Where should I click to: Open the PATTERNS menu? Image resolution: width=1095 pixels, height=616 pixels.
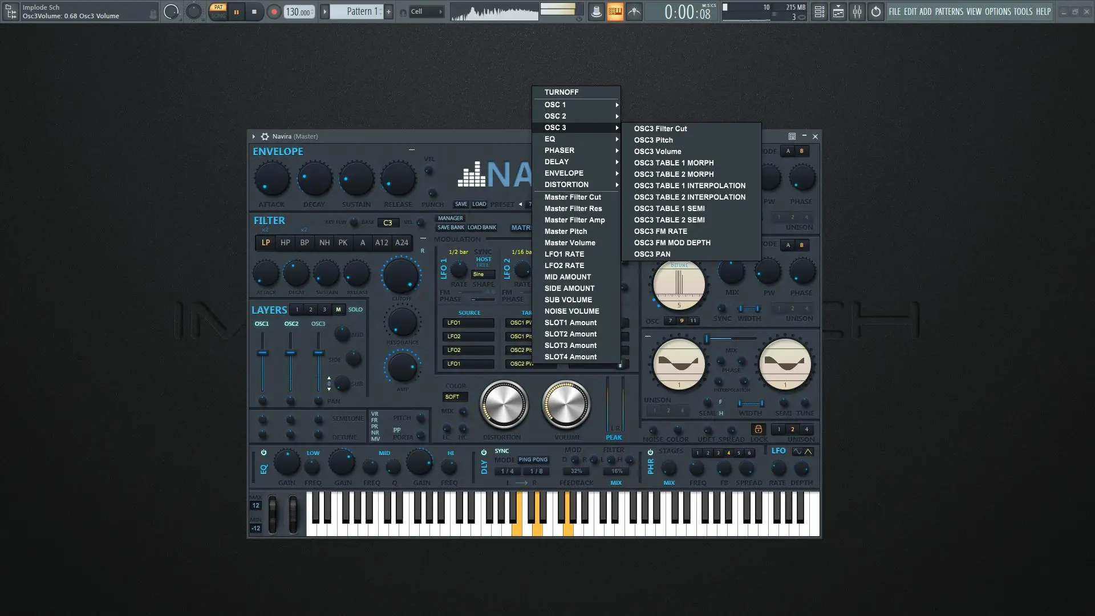pyautogui.click(x=948, y=11)
